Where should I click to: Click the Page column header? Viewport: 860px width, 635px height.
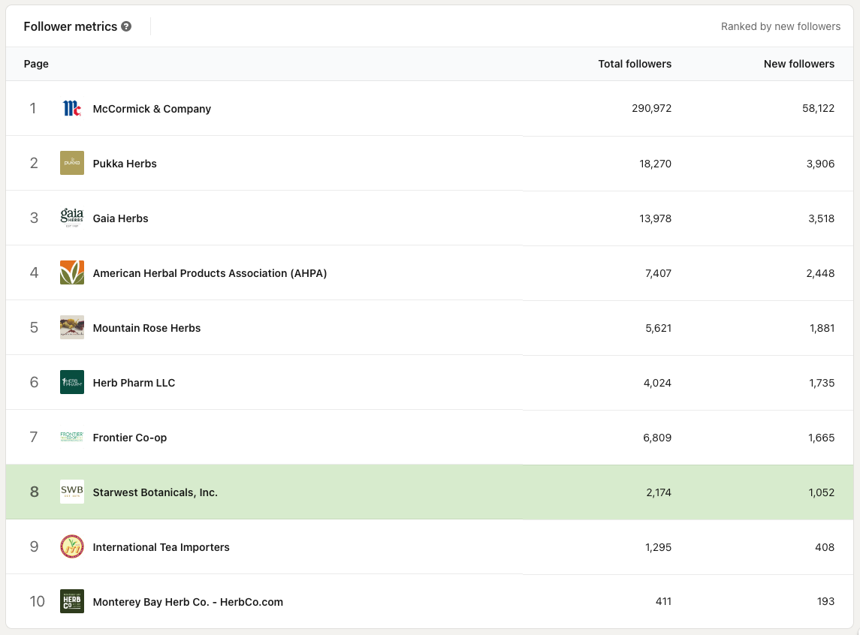[36, 64]
